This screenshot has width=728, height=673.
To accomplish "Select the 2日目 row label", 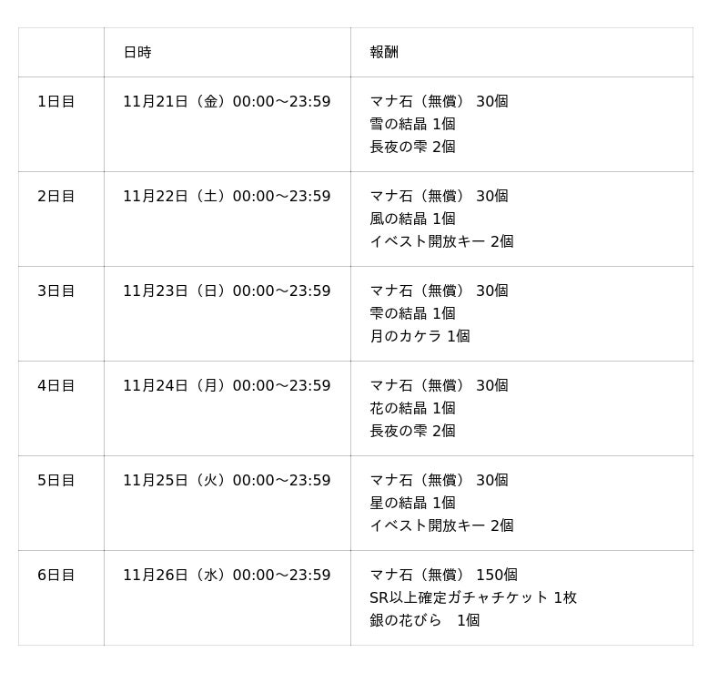I will 56,197.
